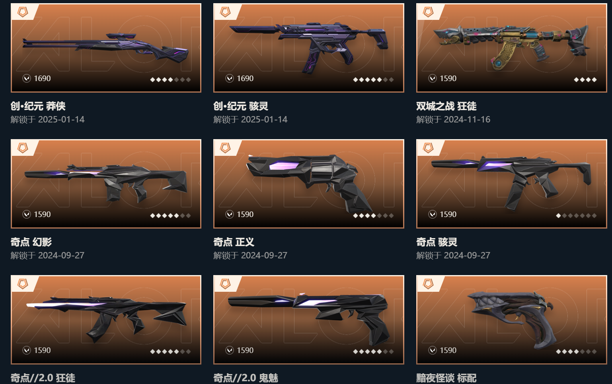
Task: Click badge icon on 创·纪元 莽侠 card
Action: pos(23,12)
